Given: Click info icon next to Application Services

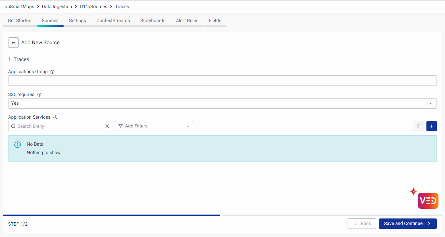Looking at the screenshot, I should pos(55,117).
